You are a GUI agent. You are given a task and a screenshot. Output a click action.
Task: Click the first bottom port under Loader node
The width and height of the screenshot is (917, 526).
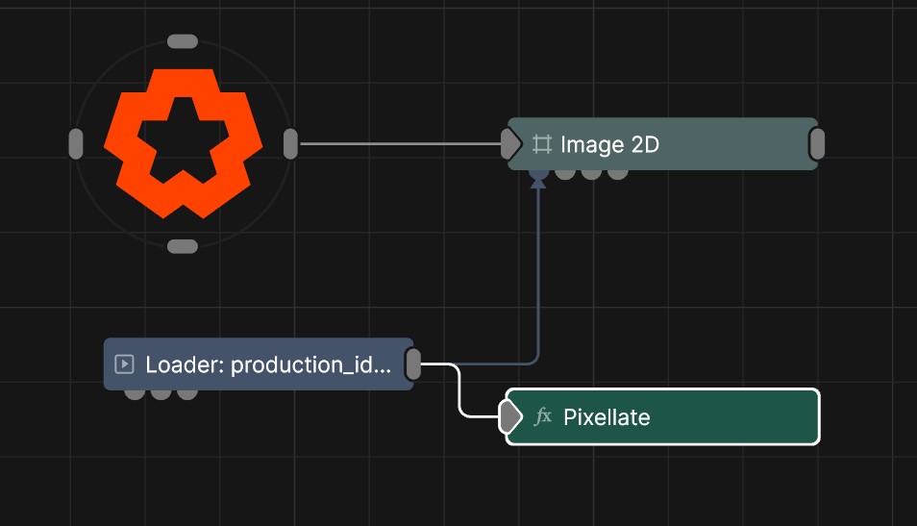click(135, 393)
